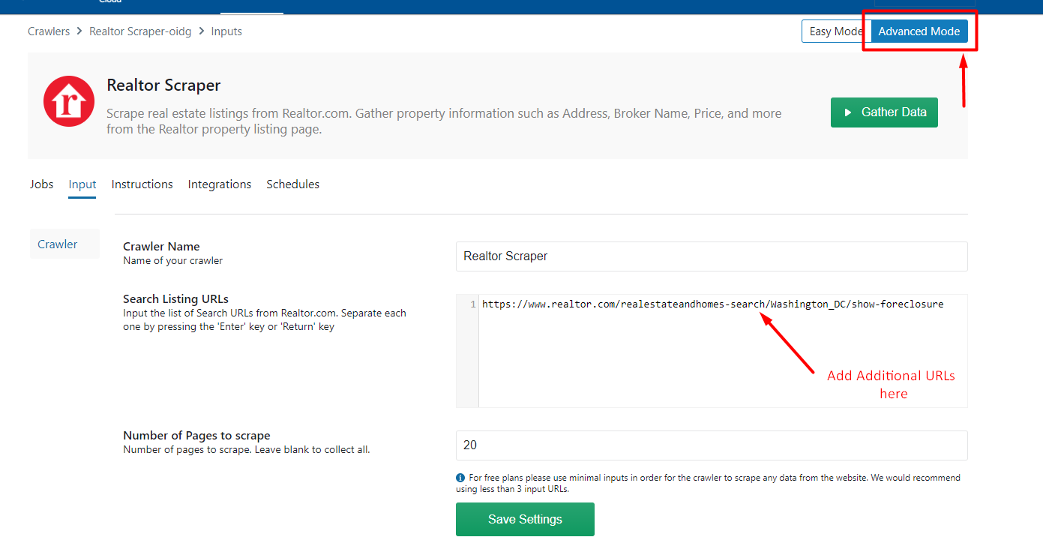Switch to Easy Mode
Image resolution: width=1043 pixels, height=555 pixels.
[x=836, y=31]
